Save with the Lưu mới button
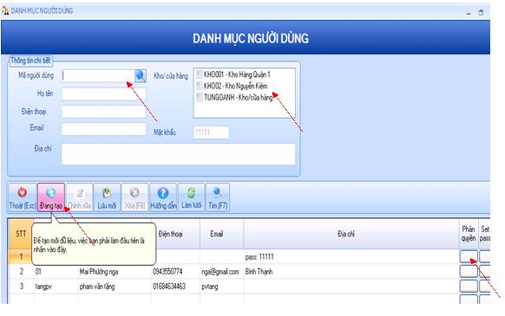The width and height of the screenshot is (505, 316). 107,197
